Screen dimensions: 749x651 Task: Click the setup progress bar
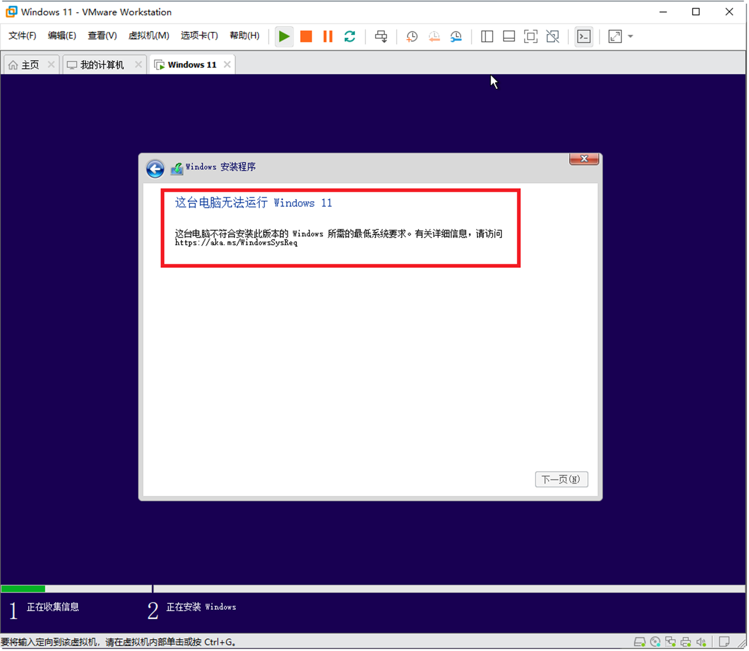373,590
